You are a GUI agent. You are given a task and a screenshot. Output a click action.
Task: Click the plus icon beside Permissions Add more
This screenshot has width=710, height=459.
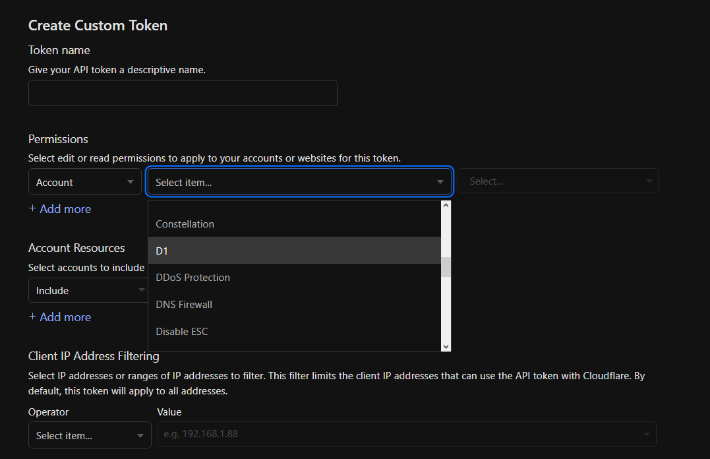tap(32, 209)
